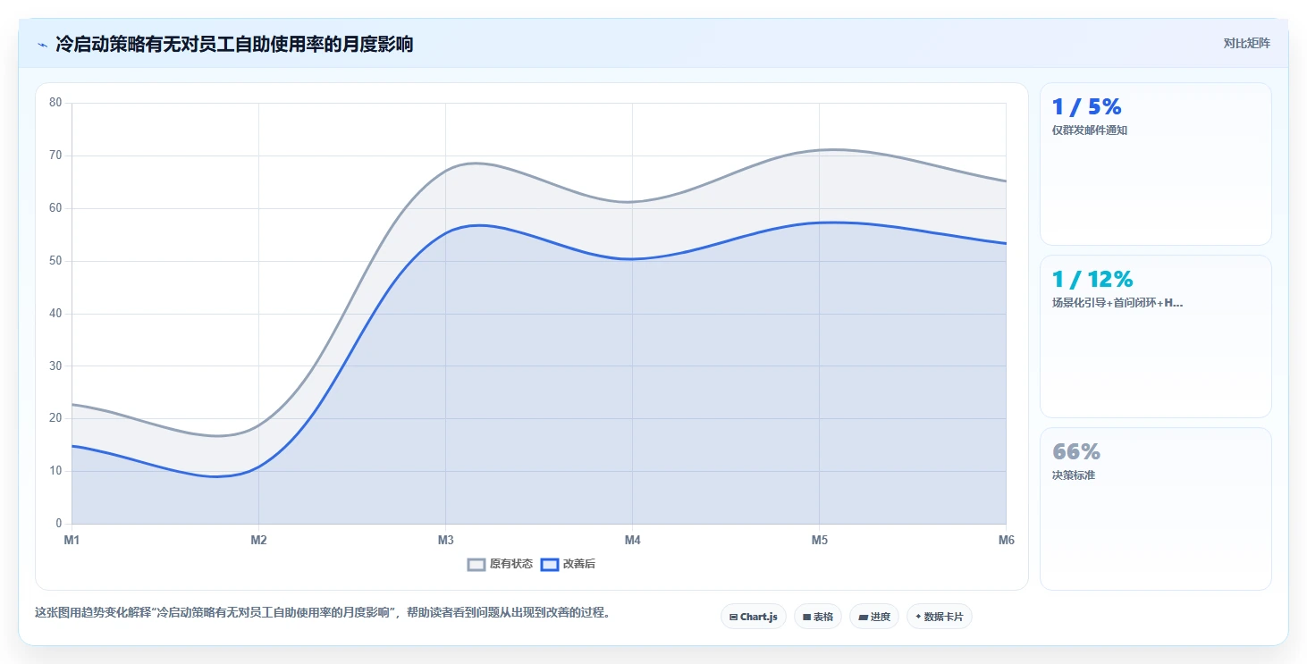Open the 66% 决策标准 card
This screenshot has width=1307, height=664.
click(1156, 509)
